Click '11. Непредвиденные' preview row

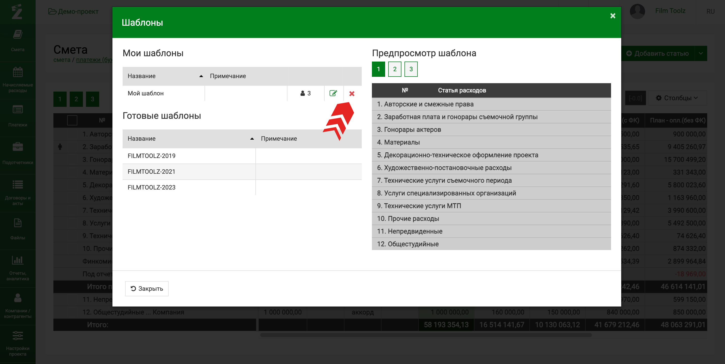tap(491, 231)
